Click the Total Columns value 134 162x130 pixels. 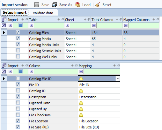(x=95, y=33)
